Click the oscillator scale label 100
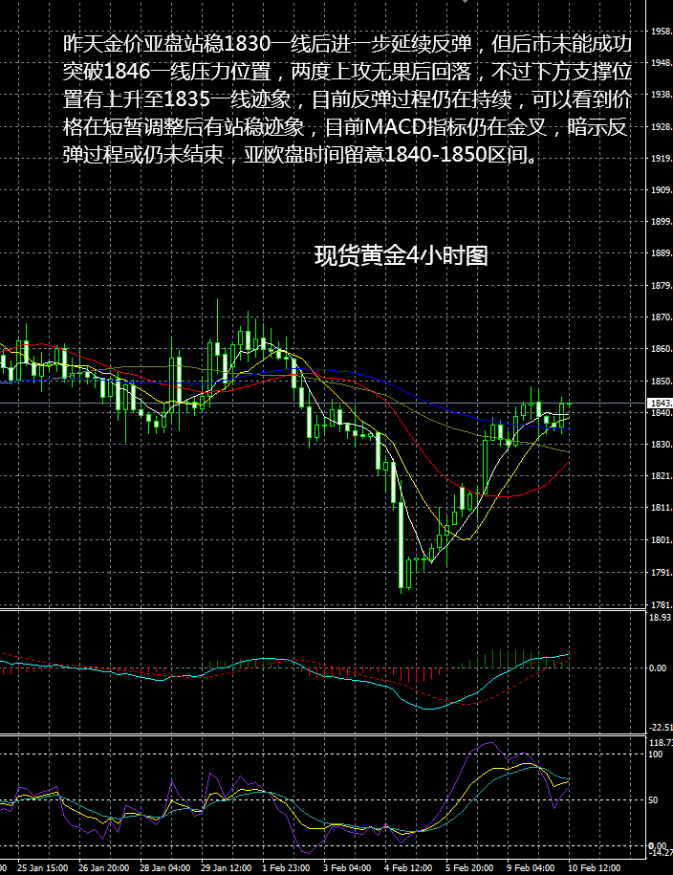Viewport: 673px width, 875px height. click(656, 755)
